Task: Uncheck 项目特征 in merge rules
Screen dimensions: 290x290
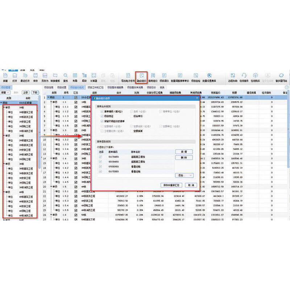Action: pyautogui.click(x=101, y=116)
